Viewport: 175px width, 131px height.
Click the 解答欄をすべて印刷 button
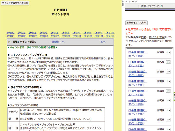[x=136, y=23]
